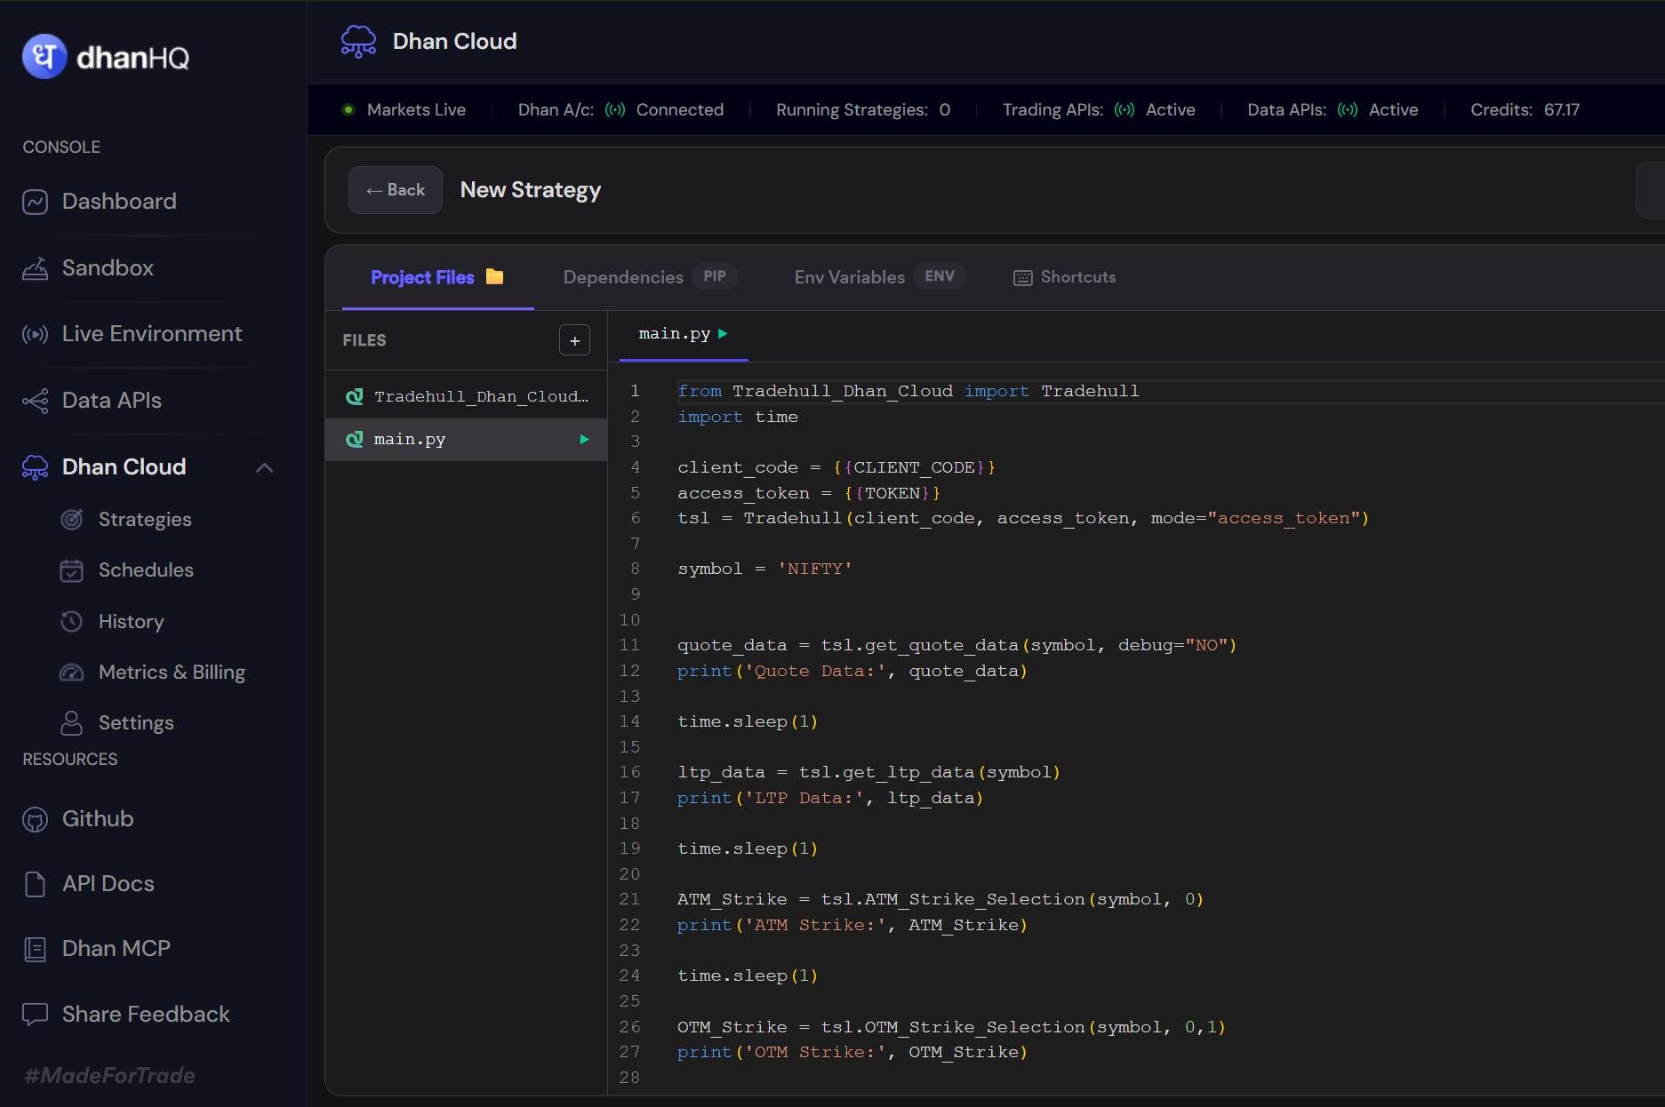Select the Tradehull_Dhan_Cloud file in list

point(467,396)
